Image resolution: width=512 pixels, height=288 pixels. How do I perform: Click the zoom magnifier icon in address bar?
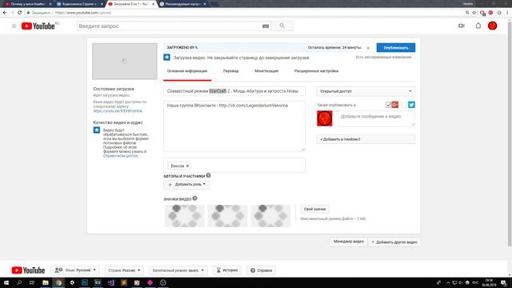467,13
